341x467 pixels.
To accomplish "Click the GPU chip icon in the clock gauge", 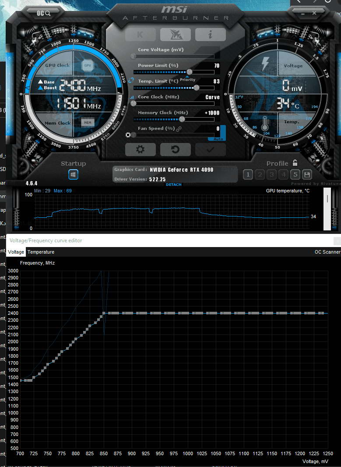I will point(88,65).
